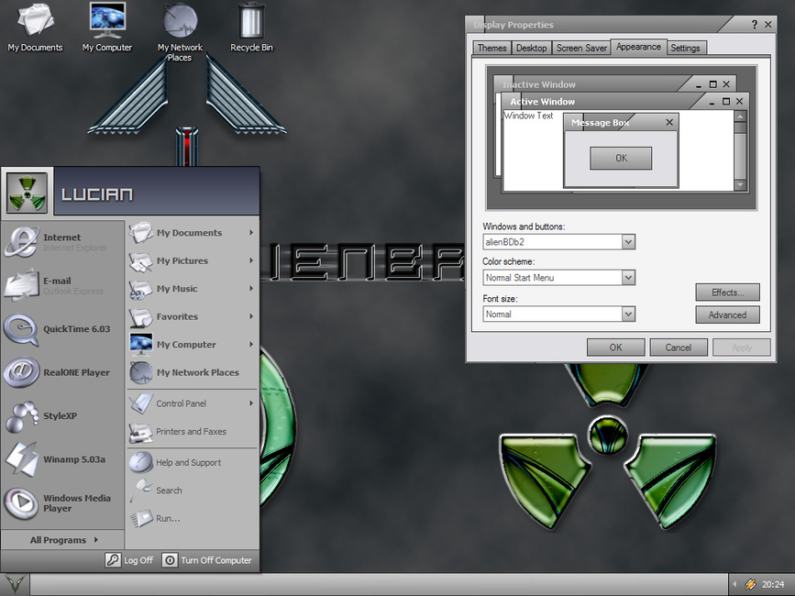This screenshot has width=795, height=596.
Task: Click the Window Text preview label
Action: (x=528, y=116)
